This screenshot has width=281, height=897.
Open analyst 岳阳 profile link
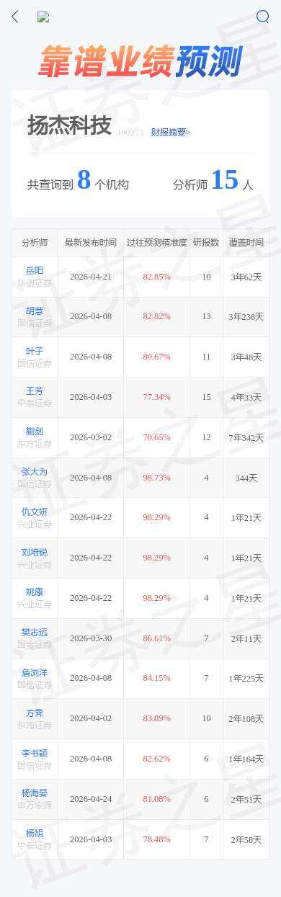pos(35,270)
